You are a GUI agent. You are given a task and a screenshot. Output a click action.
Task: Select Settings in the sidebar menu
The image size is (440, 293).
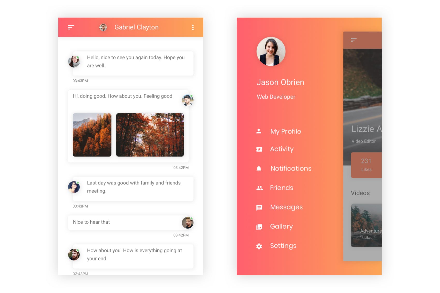click(x=283, y=246)
